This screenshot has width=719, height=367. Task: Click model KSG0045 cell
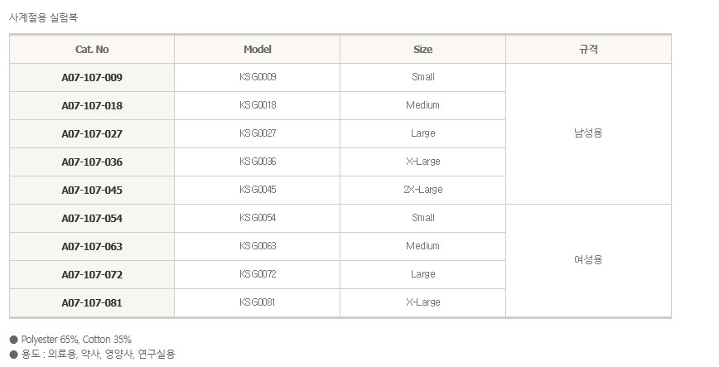[x=258, y=191]
